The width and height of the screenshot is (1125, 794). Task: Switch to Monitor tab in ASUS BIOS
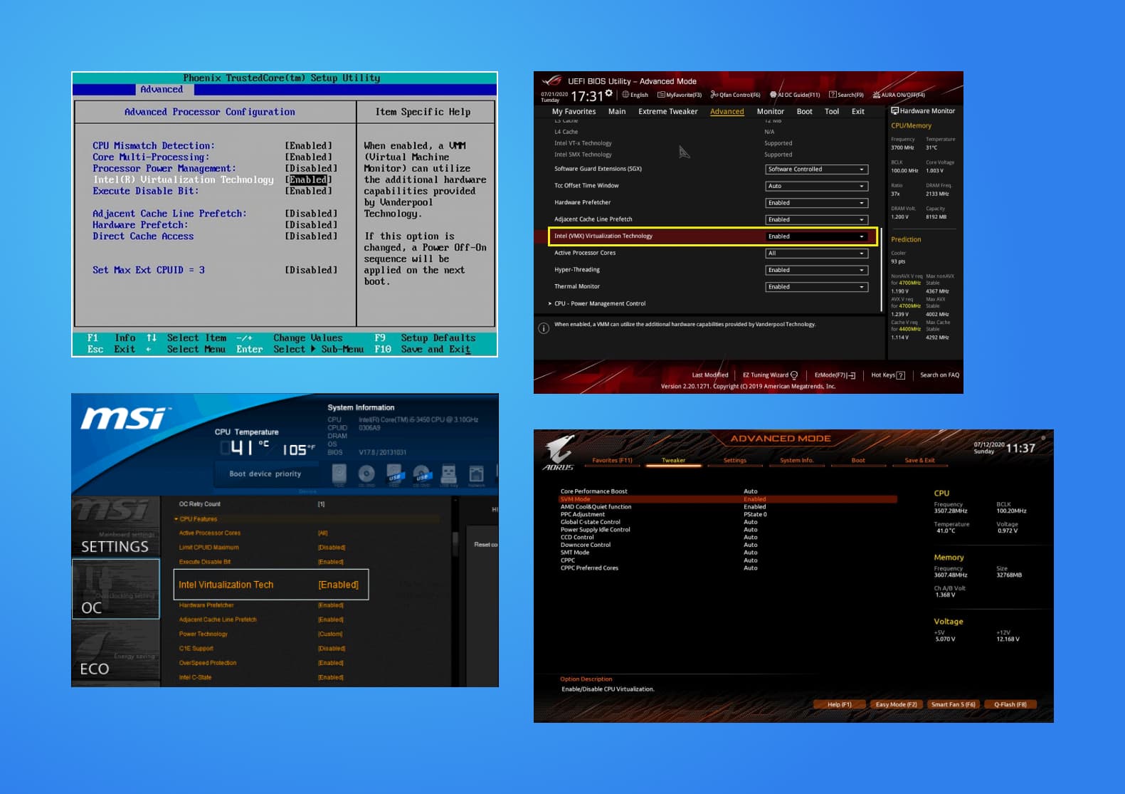coord(770,112)
